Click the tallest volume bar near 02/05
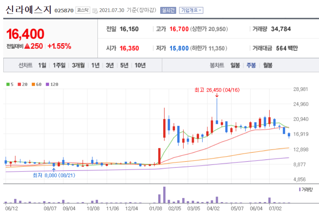The width and height of the screenshot is (319, 214). (x=164, y=195)
